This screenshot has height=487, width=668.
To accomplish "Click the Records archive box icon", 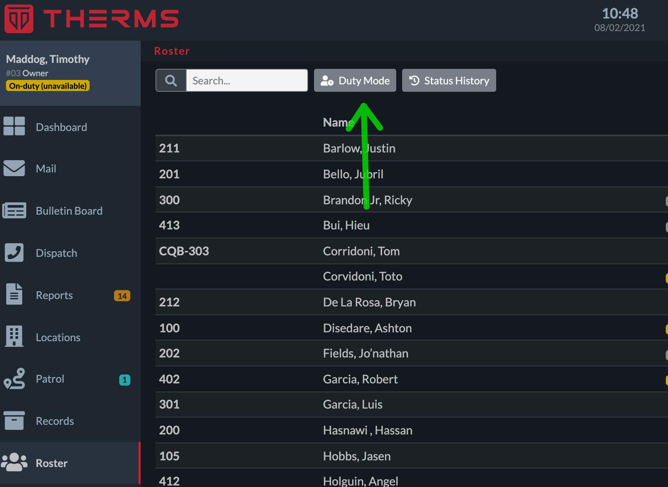I will click(x=14, y=421).
